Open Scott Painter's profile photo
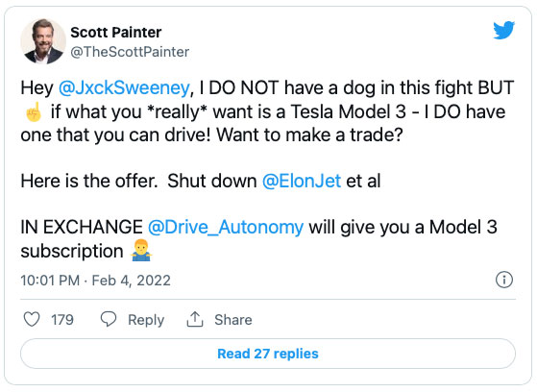 tap(43, 41)
